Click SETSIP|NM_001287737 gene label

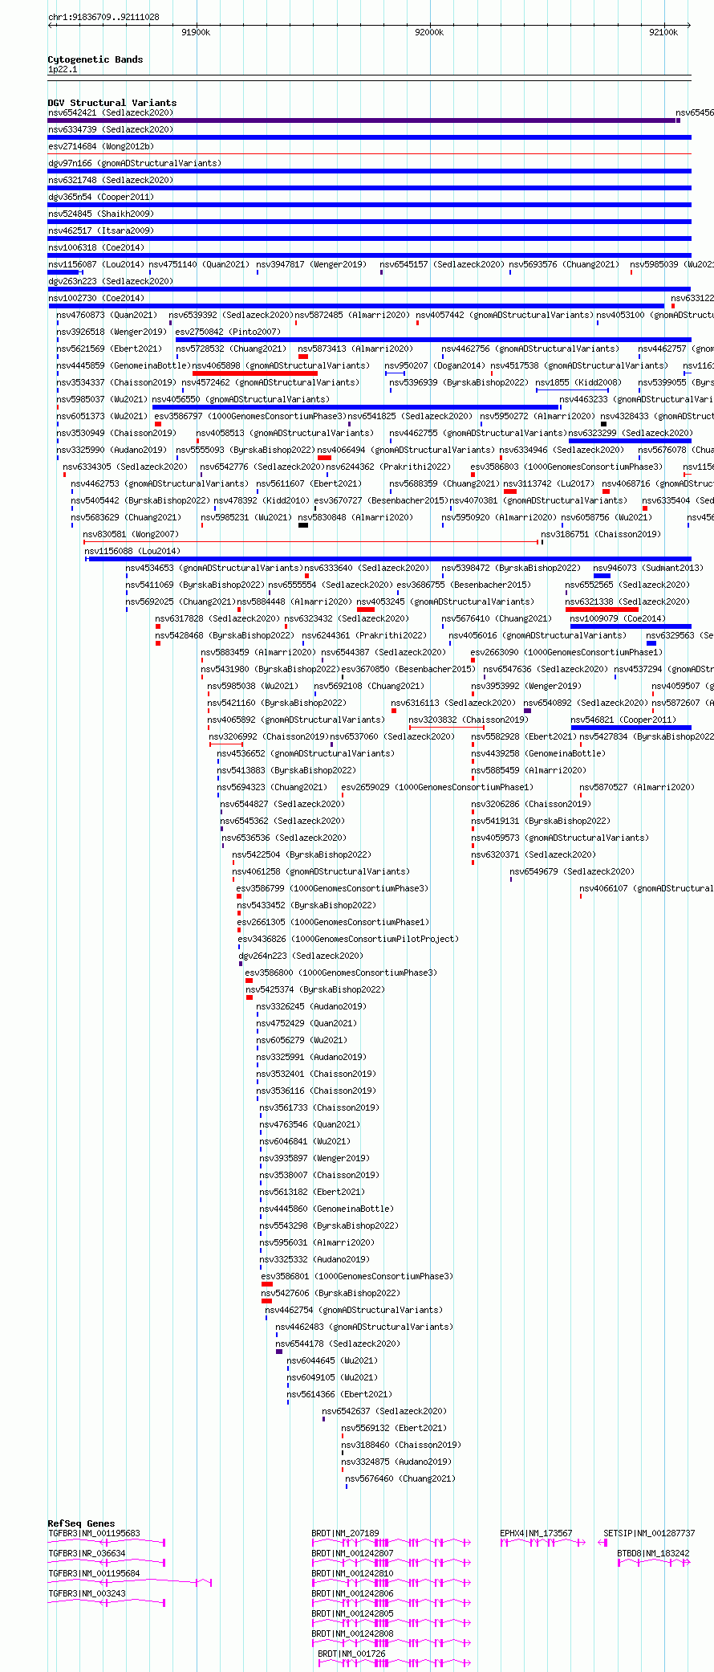click(x=649, y=1533)
